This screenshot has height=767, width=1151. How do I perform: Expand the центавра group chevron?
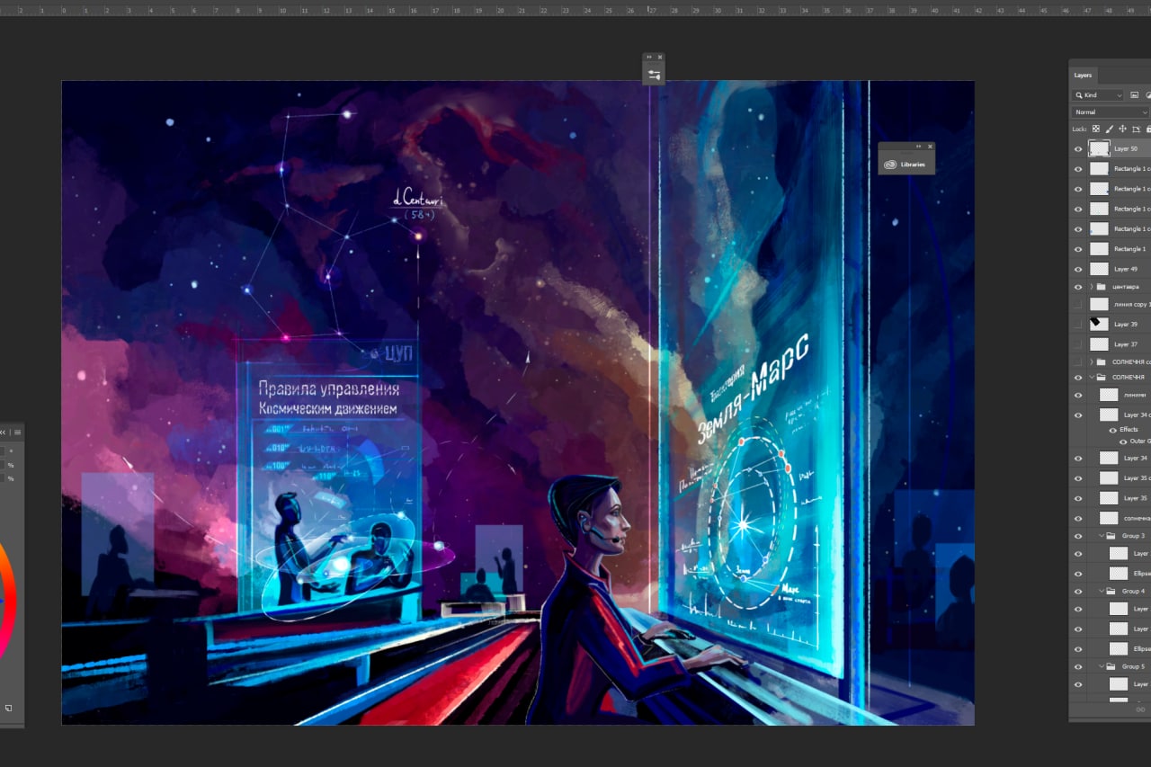click(x=1092, y=287)
